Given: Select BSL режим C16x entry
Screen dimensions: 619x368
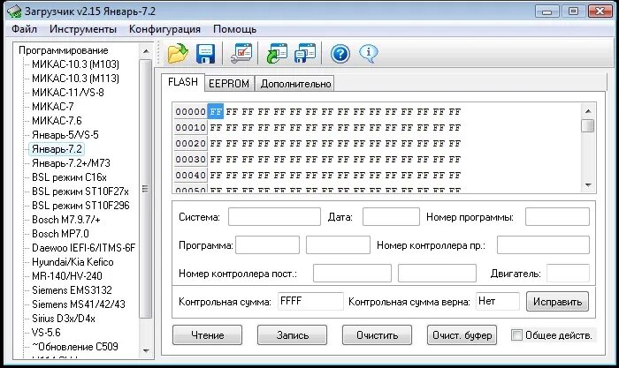Looking at the screenshot, I should pos(69,177).
